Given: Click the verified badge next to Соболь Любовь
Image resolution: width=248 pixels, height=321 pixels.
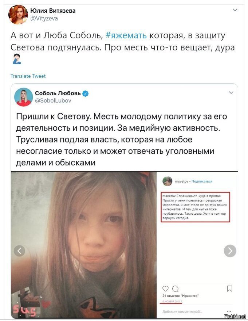Looking at the screenshot, I should [85, 93].
